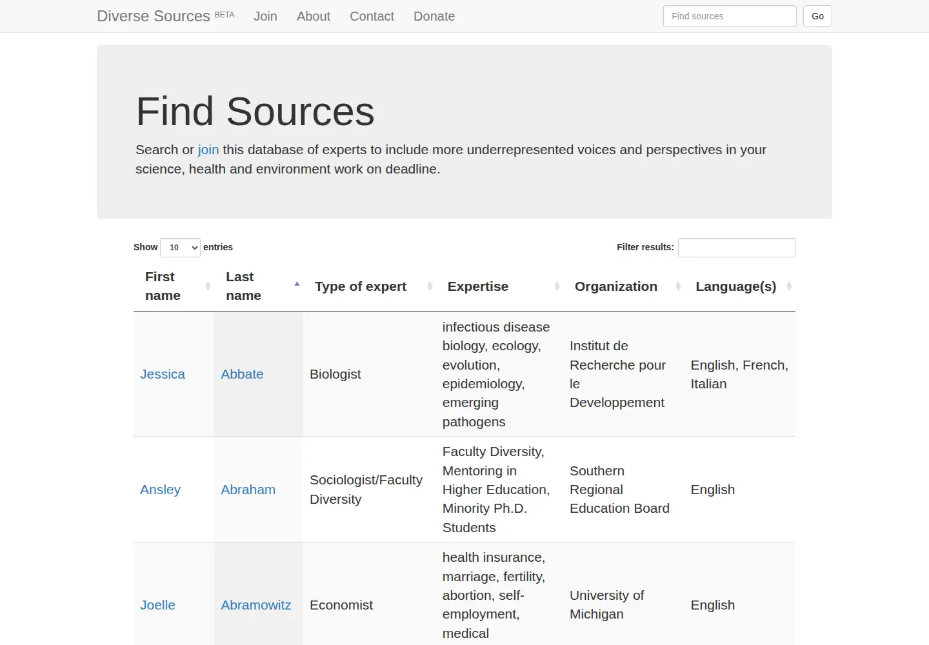Select the 'English, French, Italian' languages cell
929x645 pixels.
740,374
